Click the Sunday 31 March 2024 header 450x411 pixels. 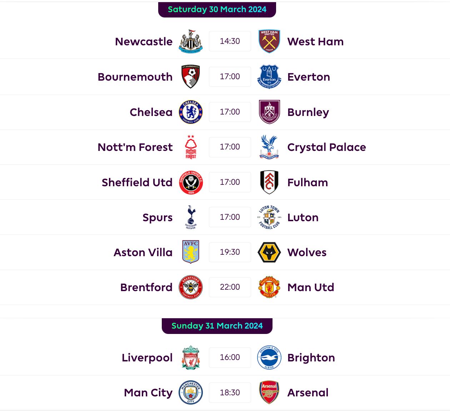pyautogui.click(x=217, y=326)
